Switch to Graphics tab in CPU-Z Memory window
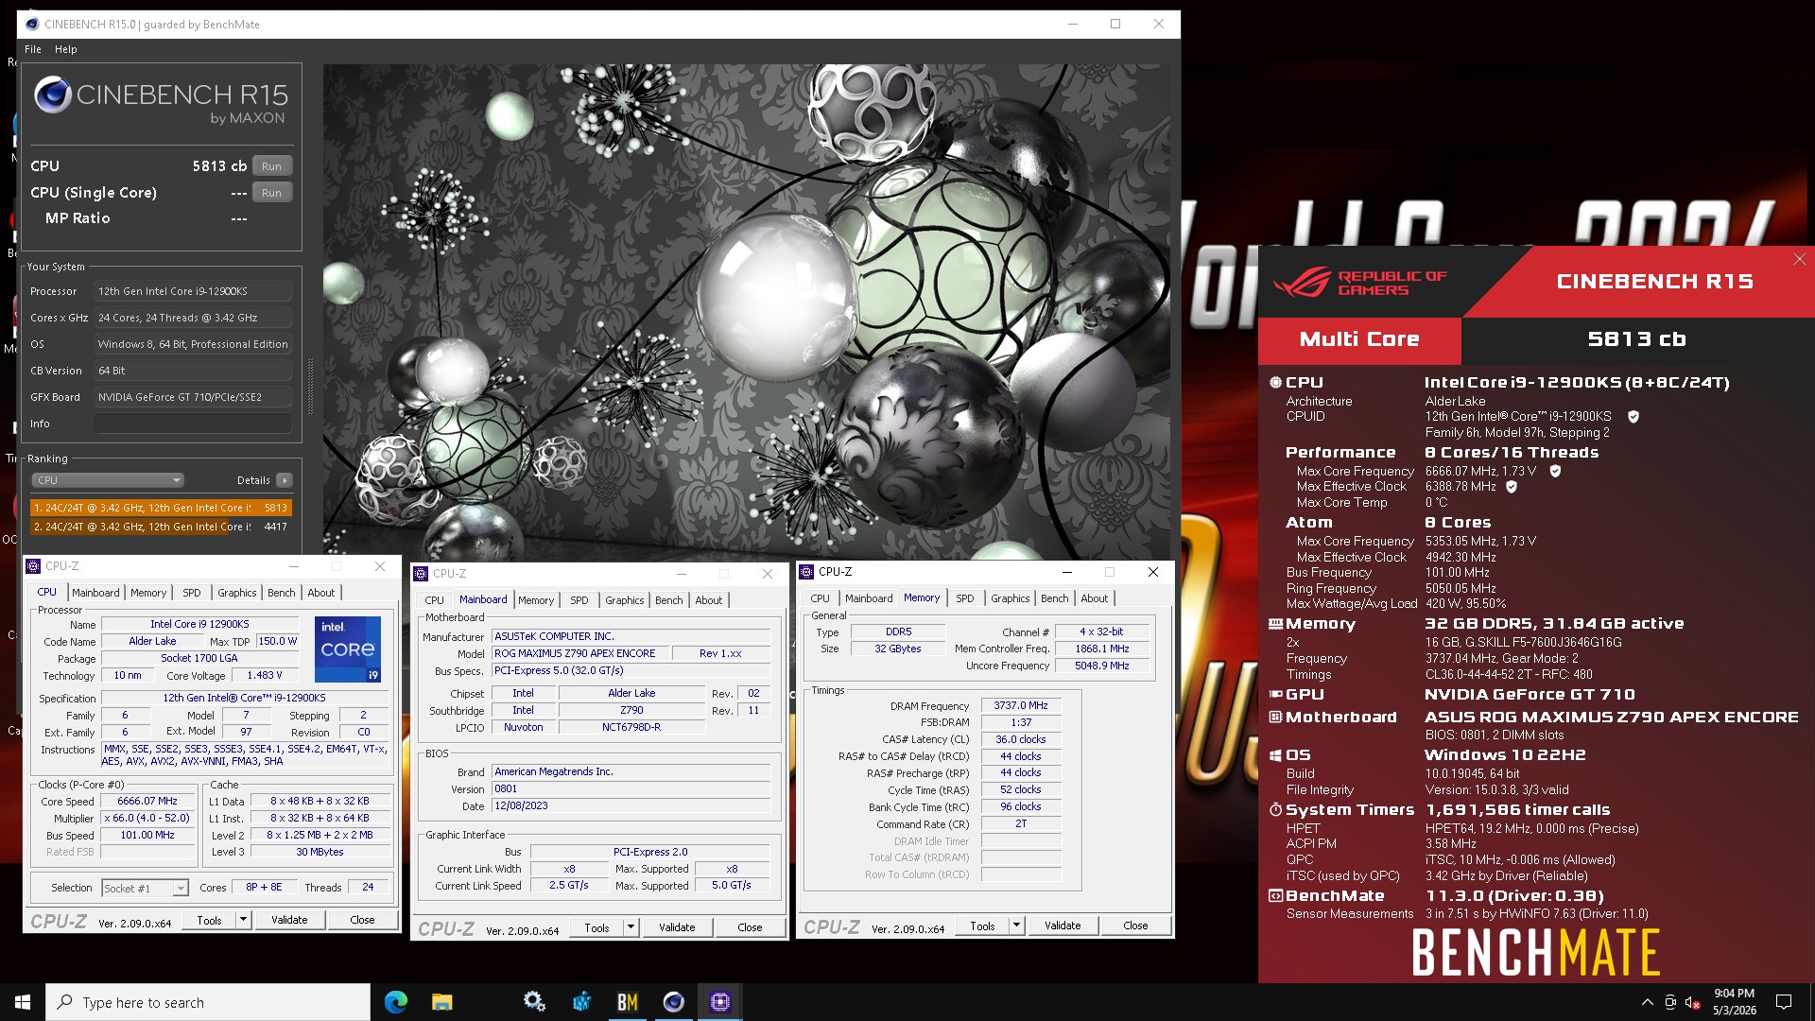1815x1021 pixels. [x=1011, y=598]
